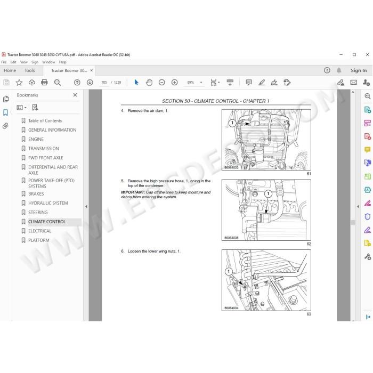
Task: Click the Print file icon
Action: [x=44, y=83]
